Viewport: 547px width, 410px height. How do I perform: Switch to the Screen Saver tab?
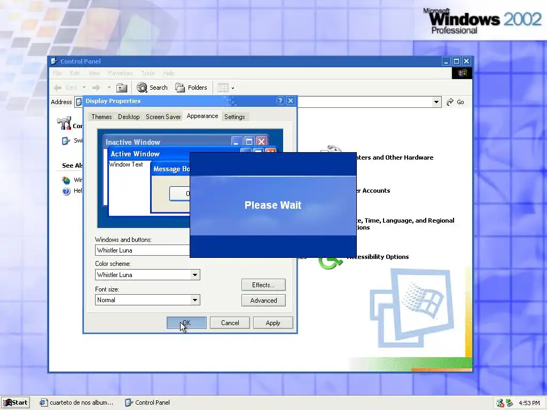(x=163, y=117)
